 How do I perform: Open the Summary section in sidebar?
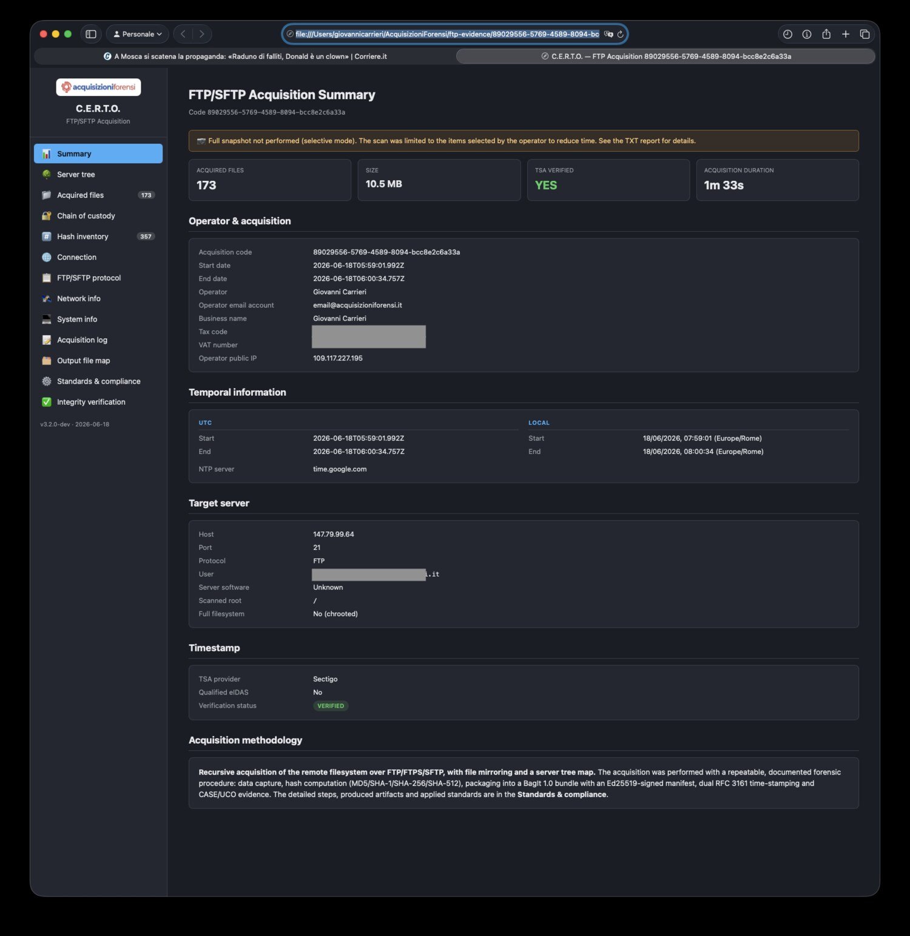point(98,154)
